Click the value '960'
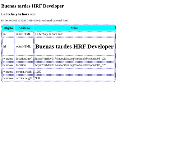The height and width of the screenshot is (145, 194). [37, 78]
